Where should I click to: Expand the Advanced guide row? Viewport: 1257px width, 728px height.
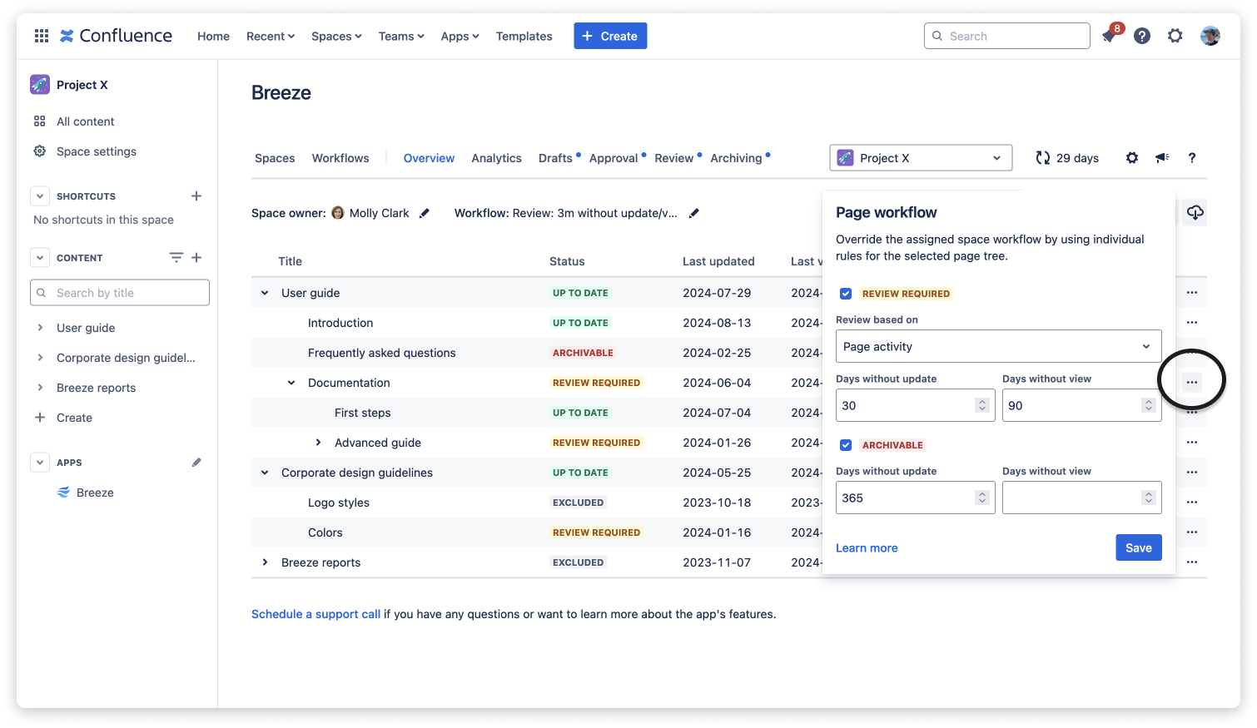click(318, 443)
